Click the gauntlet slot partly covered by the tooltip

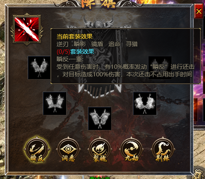point(160,67)
